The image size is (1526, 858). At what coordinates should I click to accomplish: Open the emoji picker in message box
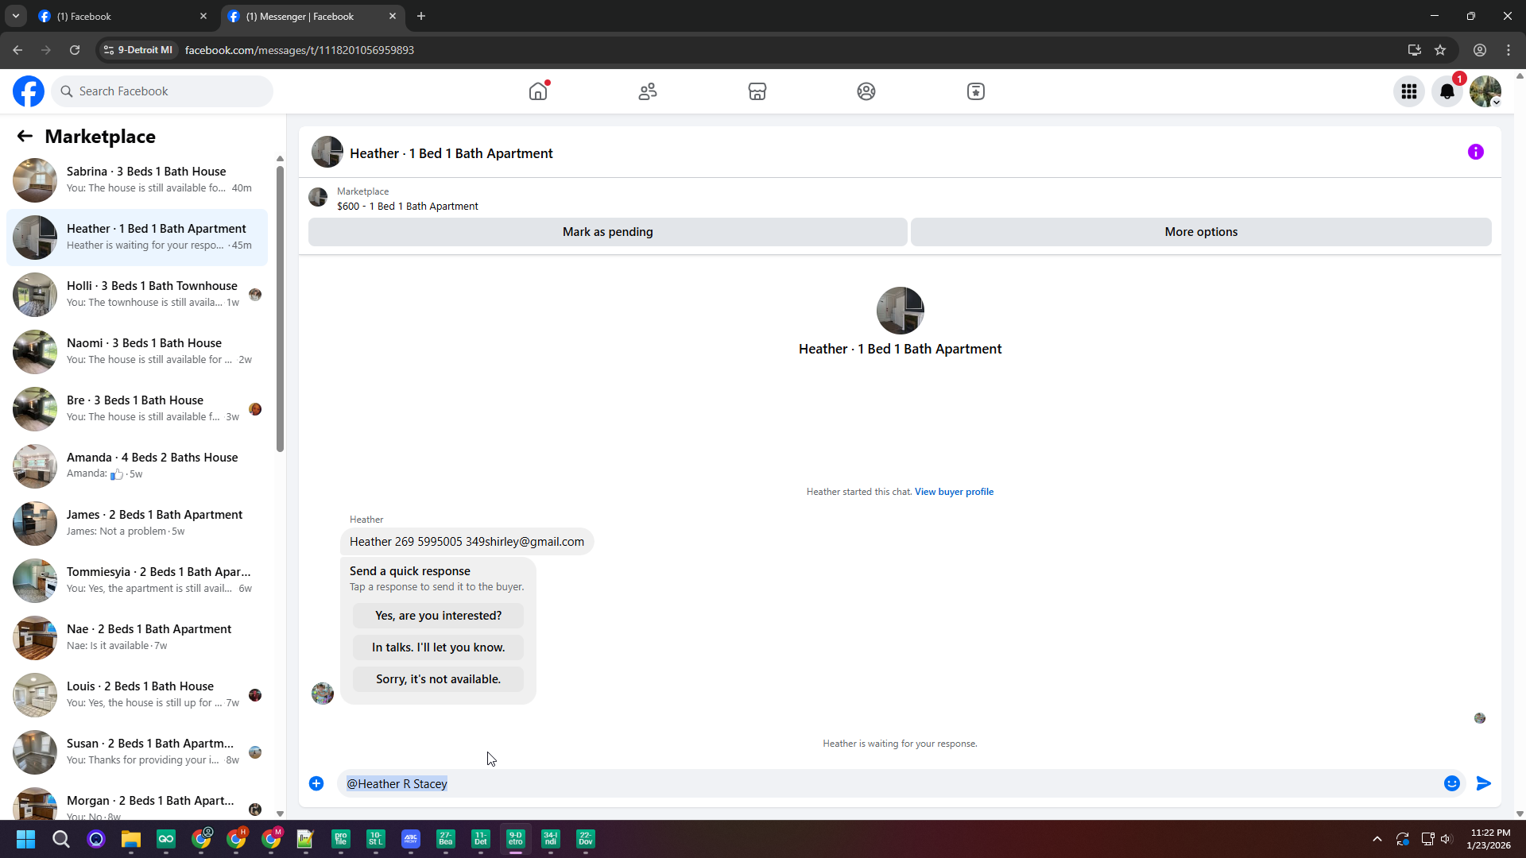[x=1452, y=783]
